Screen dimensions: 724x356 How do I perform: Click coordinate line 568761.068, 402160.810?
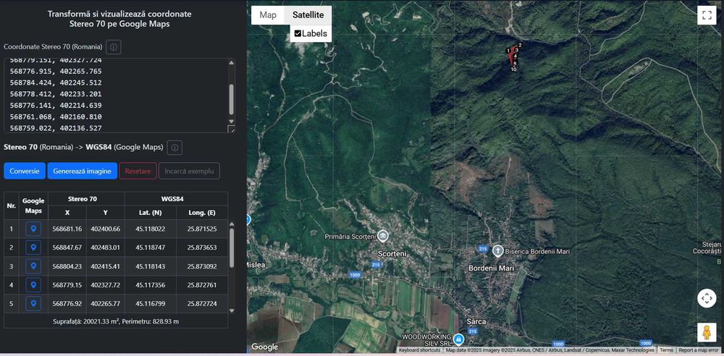pyautogui.click(x=56, y=116)
